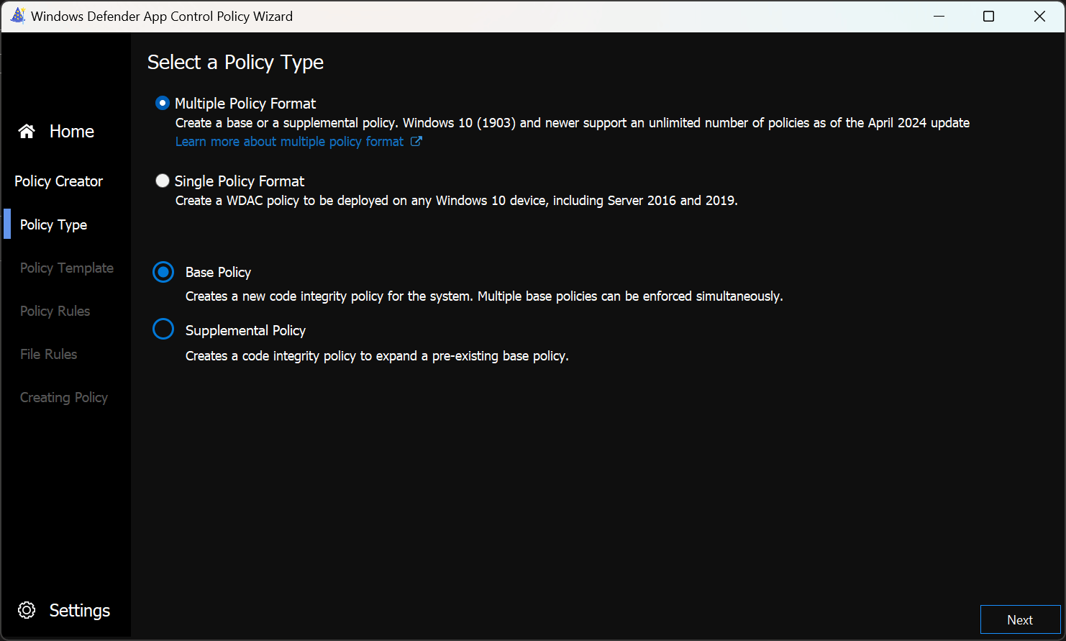Minimize the Policy Wizard window

coord(939,16)
